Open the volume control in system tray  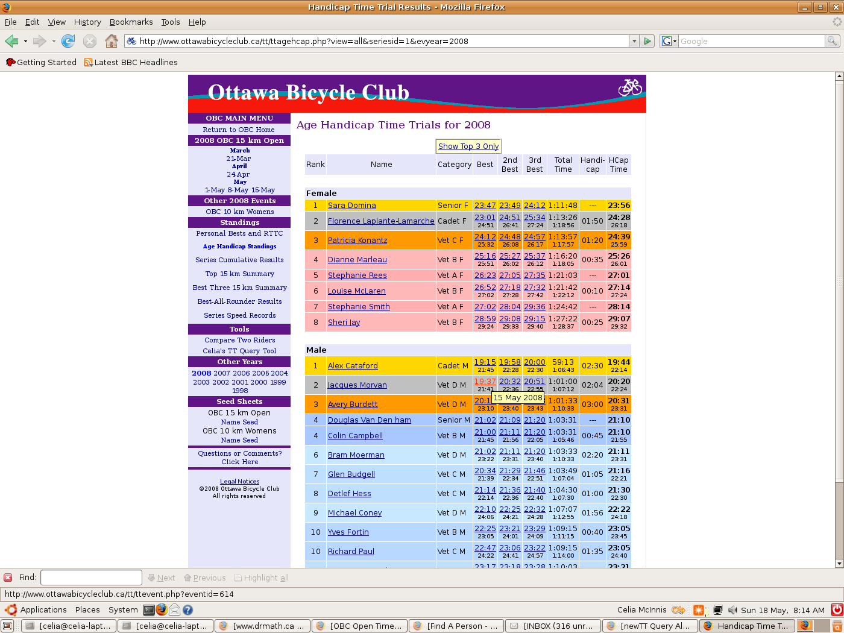tap(732, 610)
